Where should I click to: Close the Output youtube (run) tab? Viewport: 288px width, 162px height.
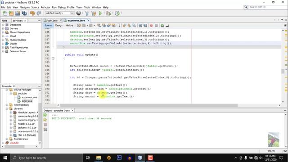(72, 110)
